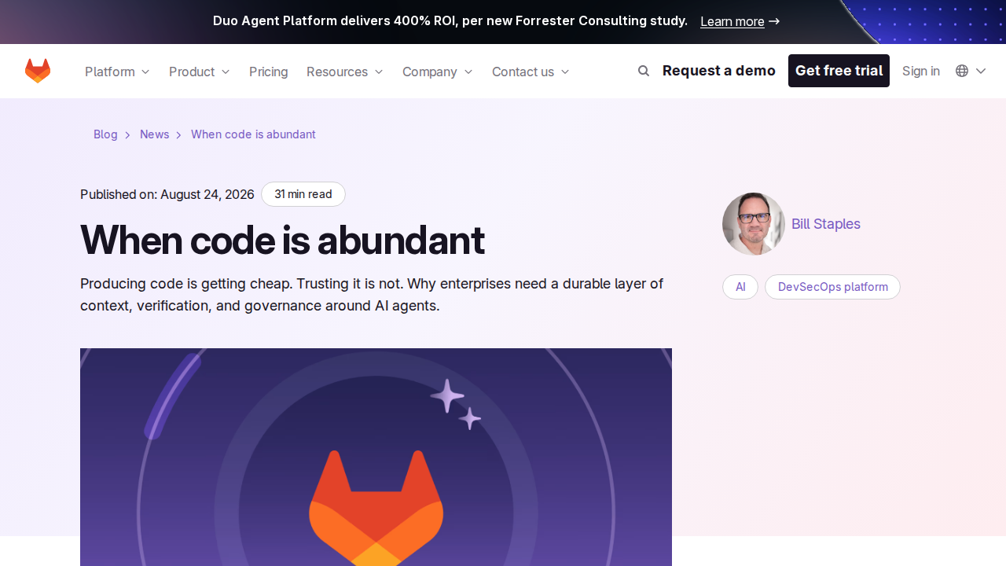Screen dimensions: 1006x566
Task: Expand the Platform menu
Action: pos(117,72)
